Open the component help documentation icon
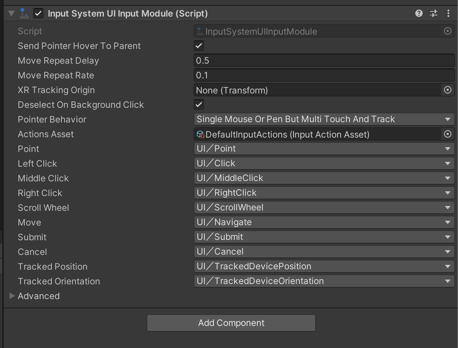Screen dimensions: 458x348 [419, 13]
